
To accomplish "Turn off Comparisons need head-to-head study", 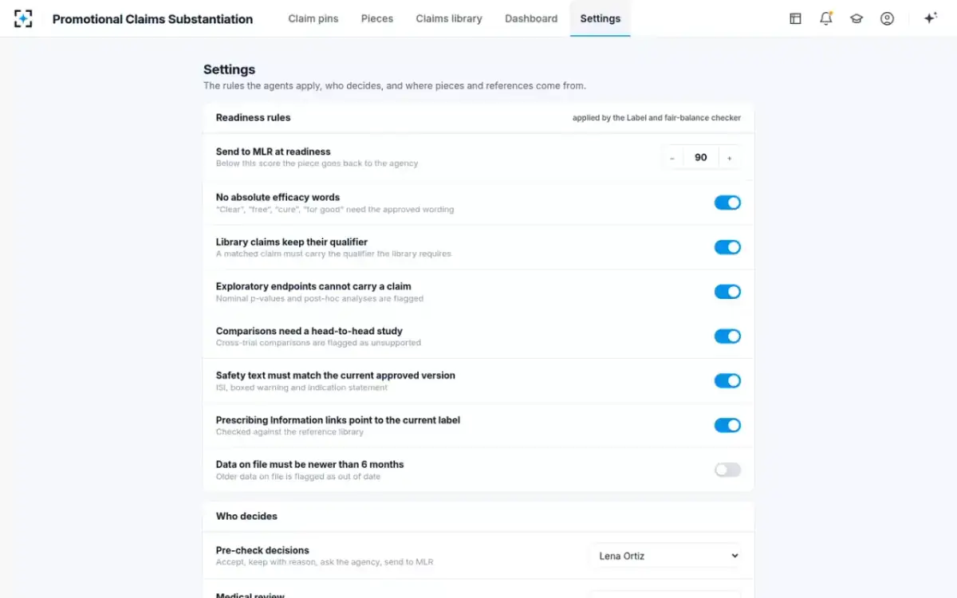I will [727, 336].
